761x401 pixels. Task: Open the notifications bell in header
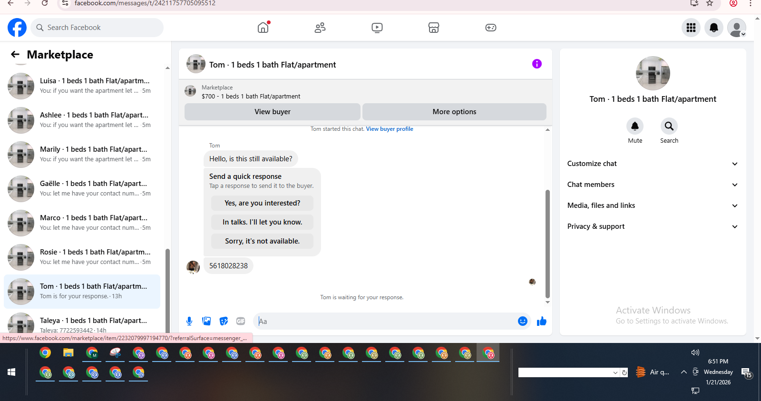click(714, 28)
